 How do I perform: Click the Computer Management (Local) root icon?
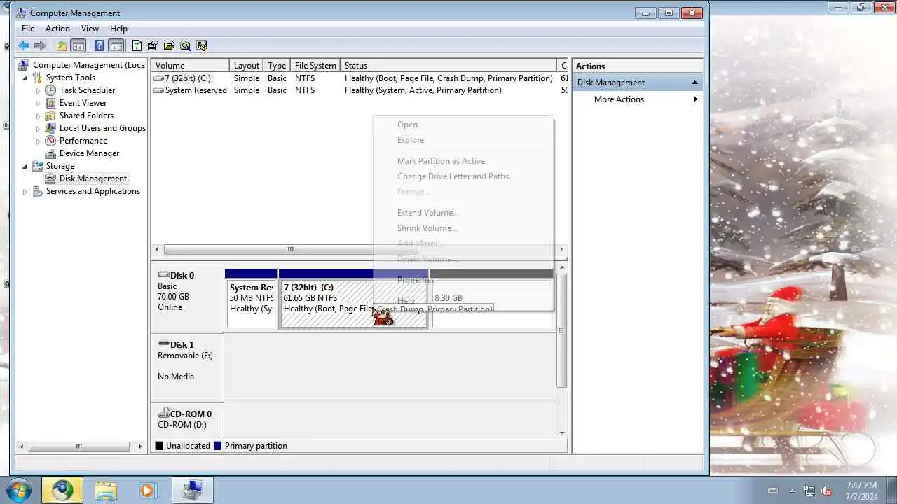(x=24, y=65)
